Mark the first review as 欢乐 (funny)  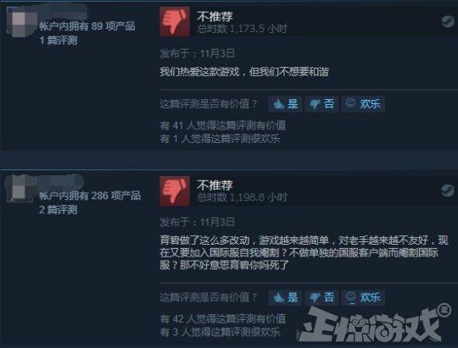click(363, 103)
